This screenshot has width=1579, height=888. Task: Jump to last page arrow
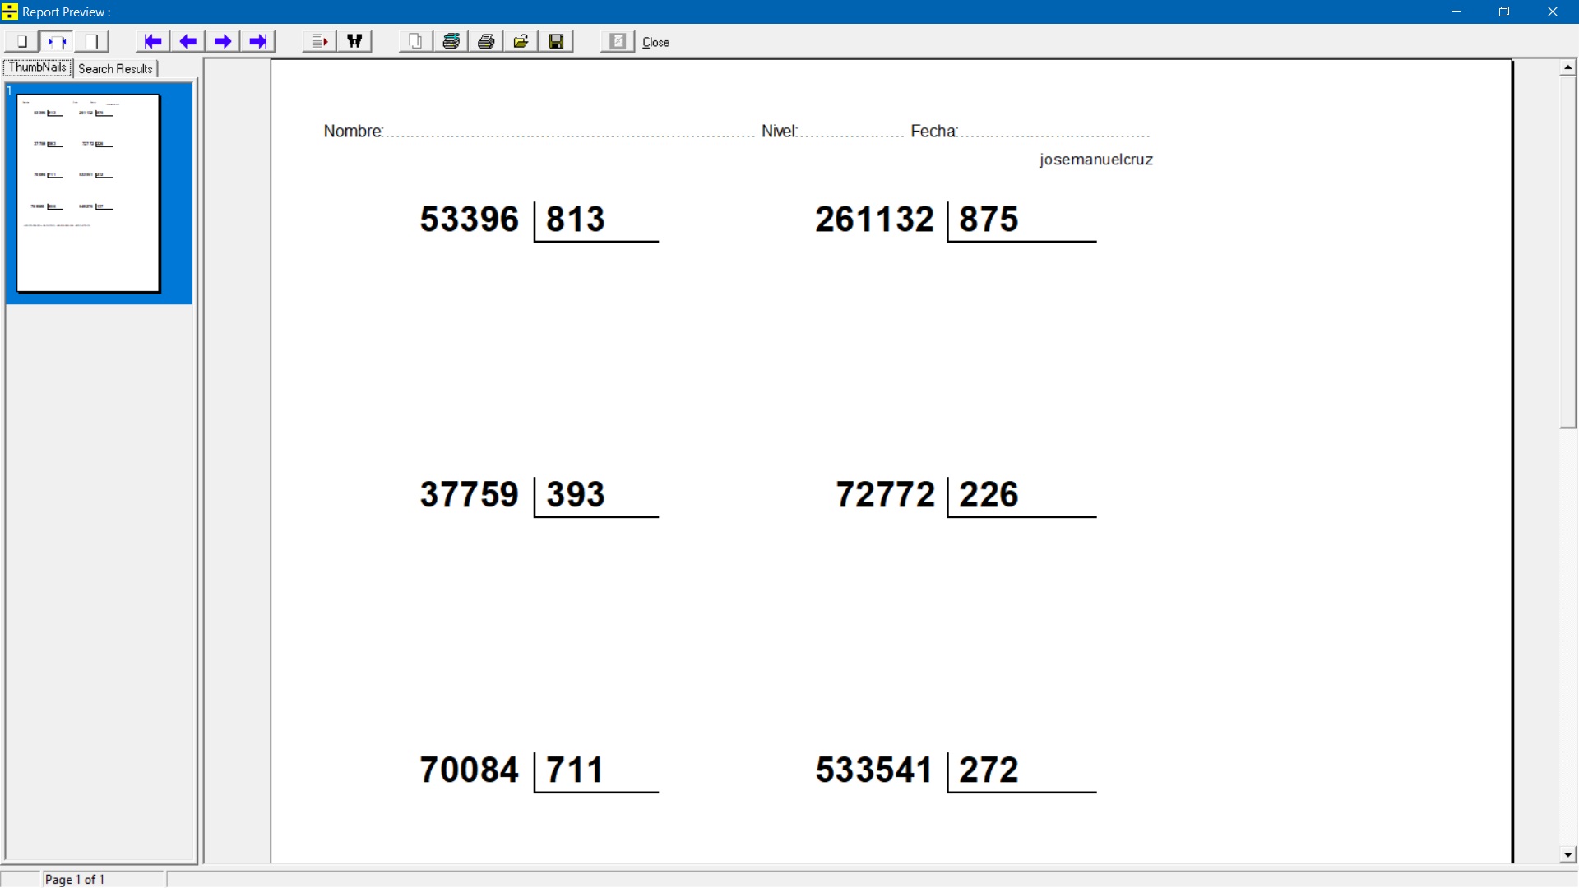click(258, 41)
